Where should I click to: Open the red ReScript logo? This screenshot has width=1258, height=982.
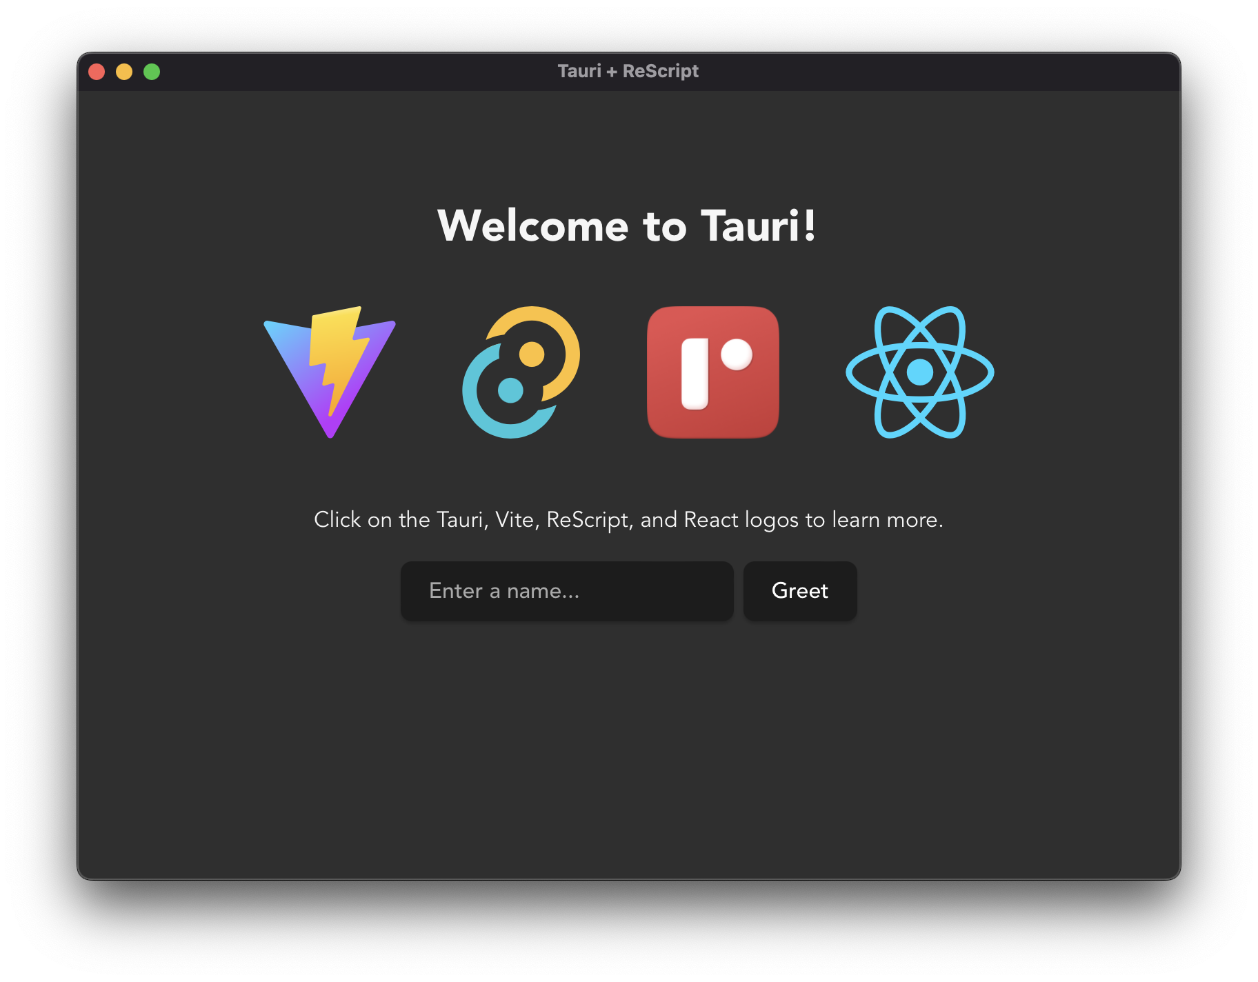(713, 372)
